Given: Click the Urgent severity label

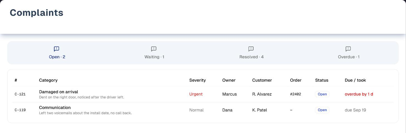Looking at the screenshot, I should pyautogui.click(x=196, y=94).
